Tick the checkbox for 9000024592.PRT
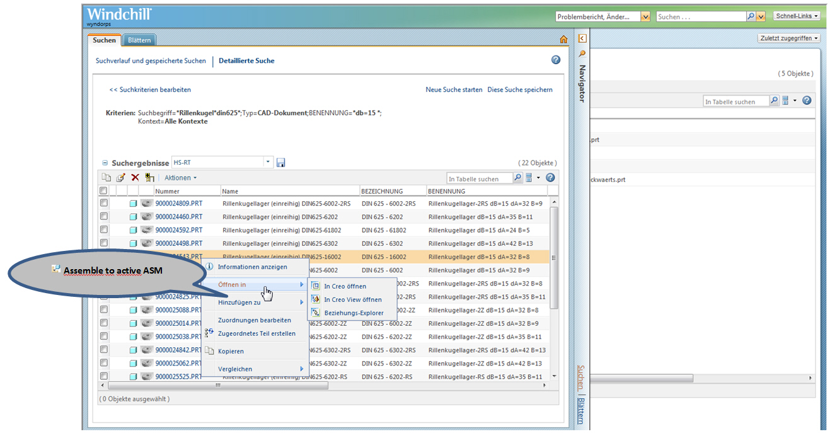This screenshot has height=439, width=830. click(x=104, y=230)
